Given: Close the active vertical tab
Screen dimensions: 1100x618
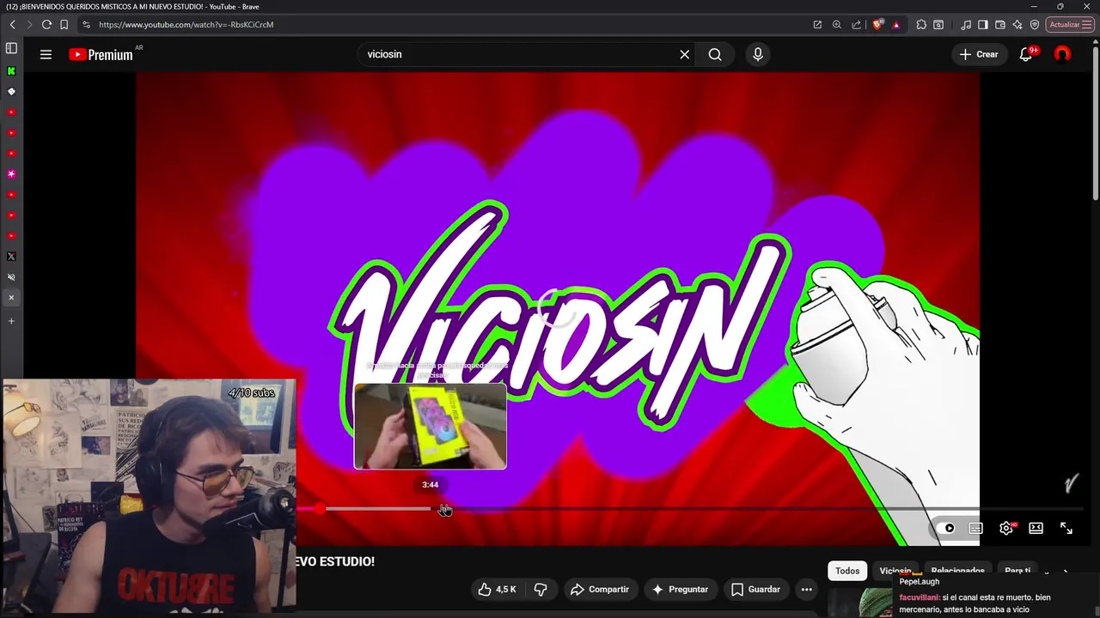Looking at the screenshot, I should tap(11, 298).
